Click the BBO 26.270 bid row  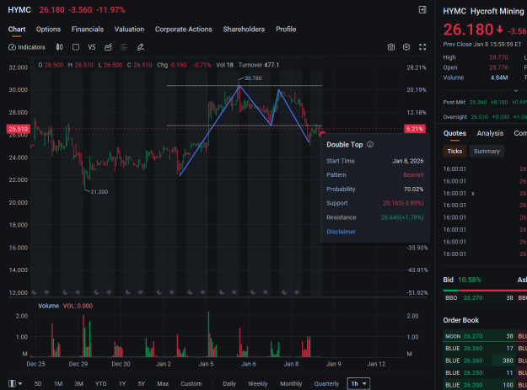pyautogui.click(x=479, y=297)
